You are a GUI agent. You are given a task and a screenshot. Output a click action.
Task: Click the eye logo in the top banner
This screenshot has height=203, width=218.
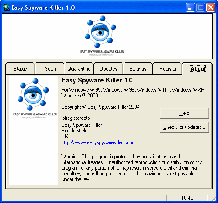100,32
